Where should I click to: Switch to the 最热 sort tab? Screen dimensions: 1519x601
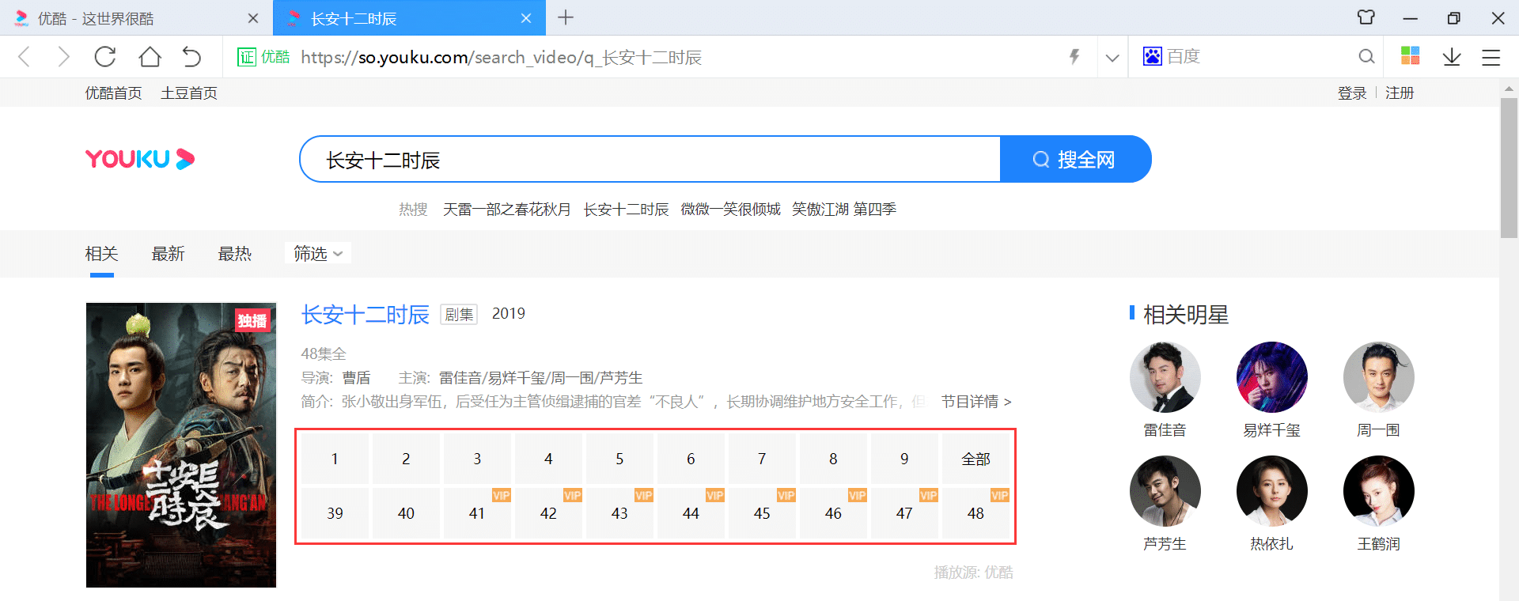tap(234, 254)
